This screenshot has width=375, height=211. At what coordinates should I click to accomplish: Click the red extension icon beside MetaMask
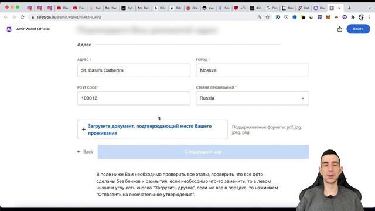pyautogui.click(x=336, y=17)
